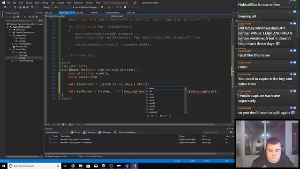
Task: Open the Debug configuration dropdown
Action: 47,8
